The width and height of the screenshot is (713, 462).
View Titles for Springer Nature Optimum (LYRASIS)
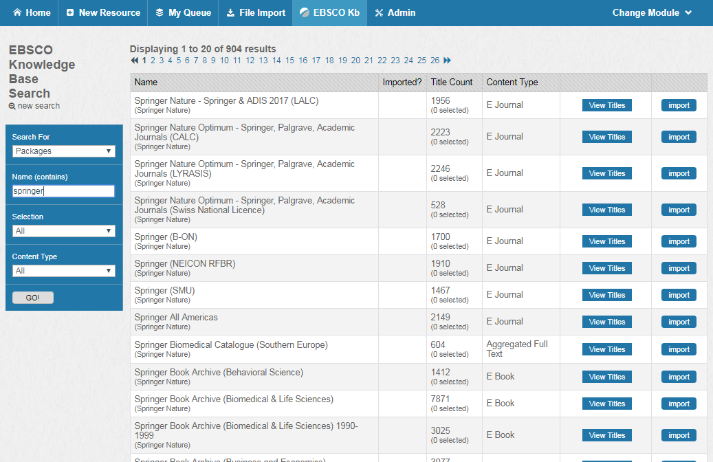click(606, 173)
